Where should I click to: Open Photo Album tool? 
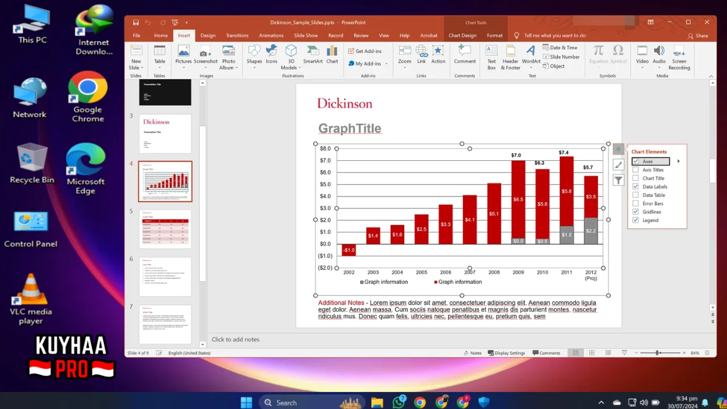(x=228, y=57)
